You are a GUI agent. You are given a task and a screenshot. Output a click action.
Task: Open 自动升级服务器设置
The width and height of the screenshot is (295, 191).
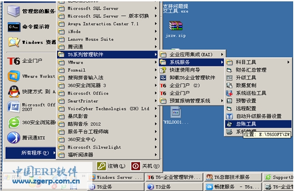coord(258,116)
